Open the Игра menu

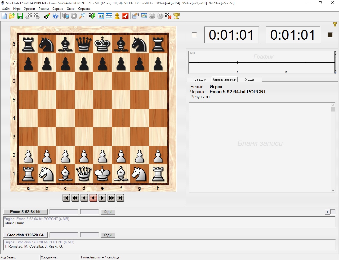click(x=17, y=9)
